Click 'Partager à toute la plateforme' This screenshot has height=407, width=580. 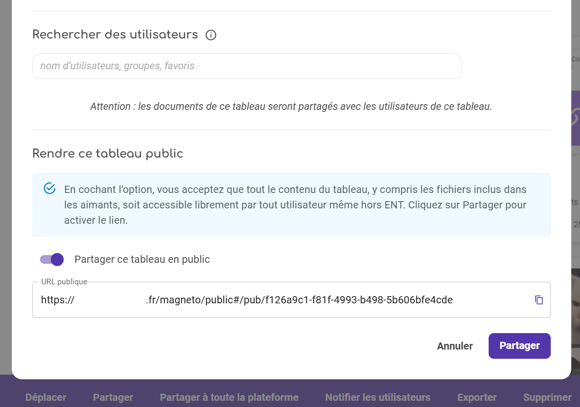click(x=229, y=397)
